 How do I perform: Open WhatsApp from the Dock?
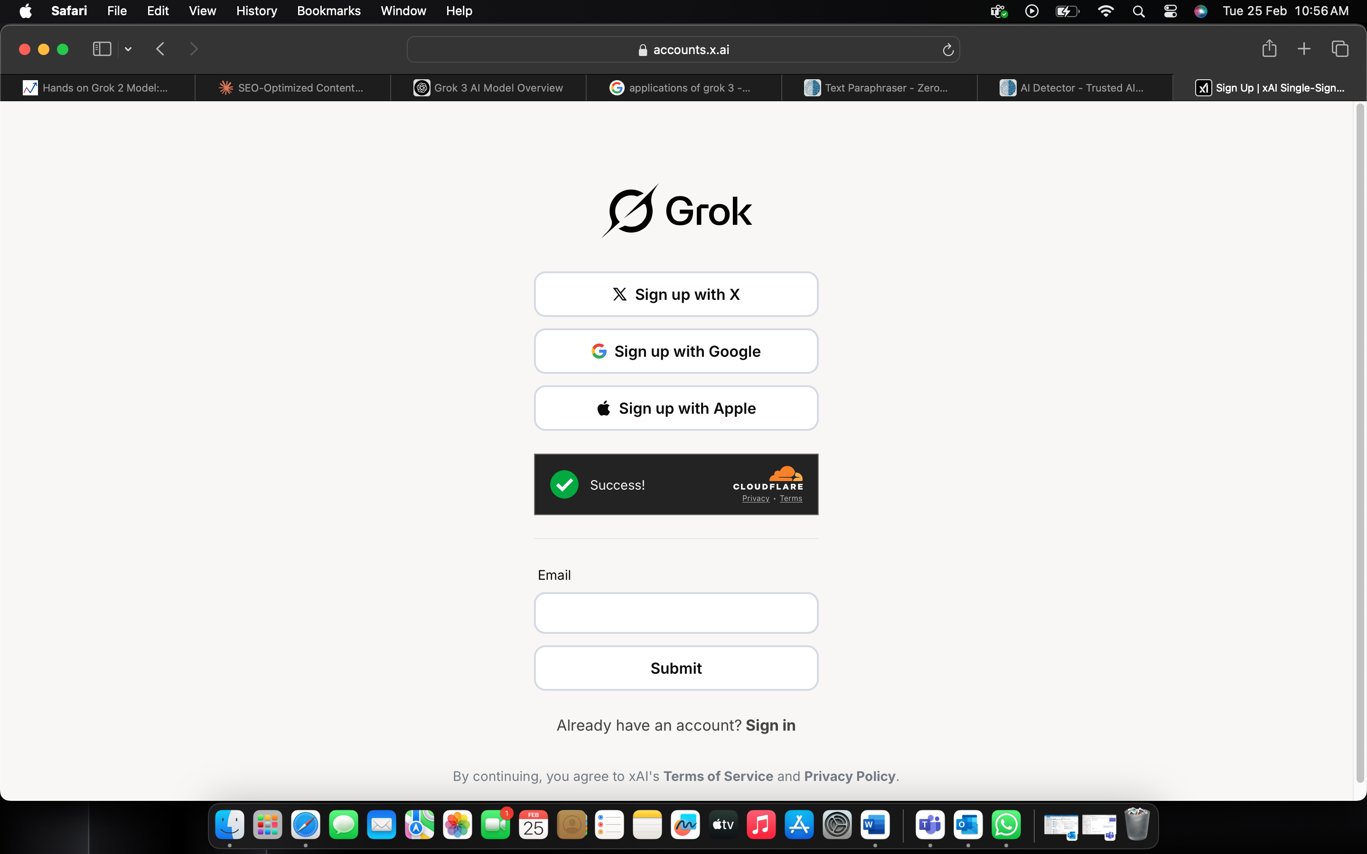pos(1006,825)
